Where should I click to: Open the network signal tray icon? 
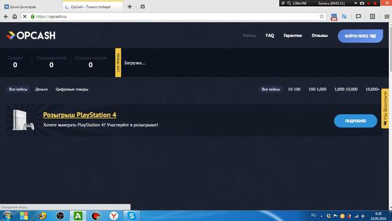[356, 216]
